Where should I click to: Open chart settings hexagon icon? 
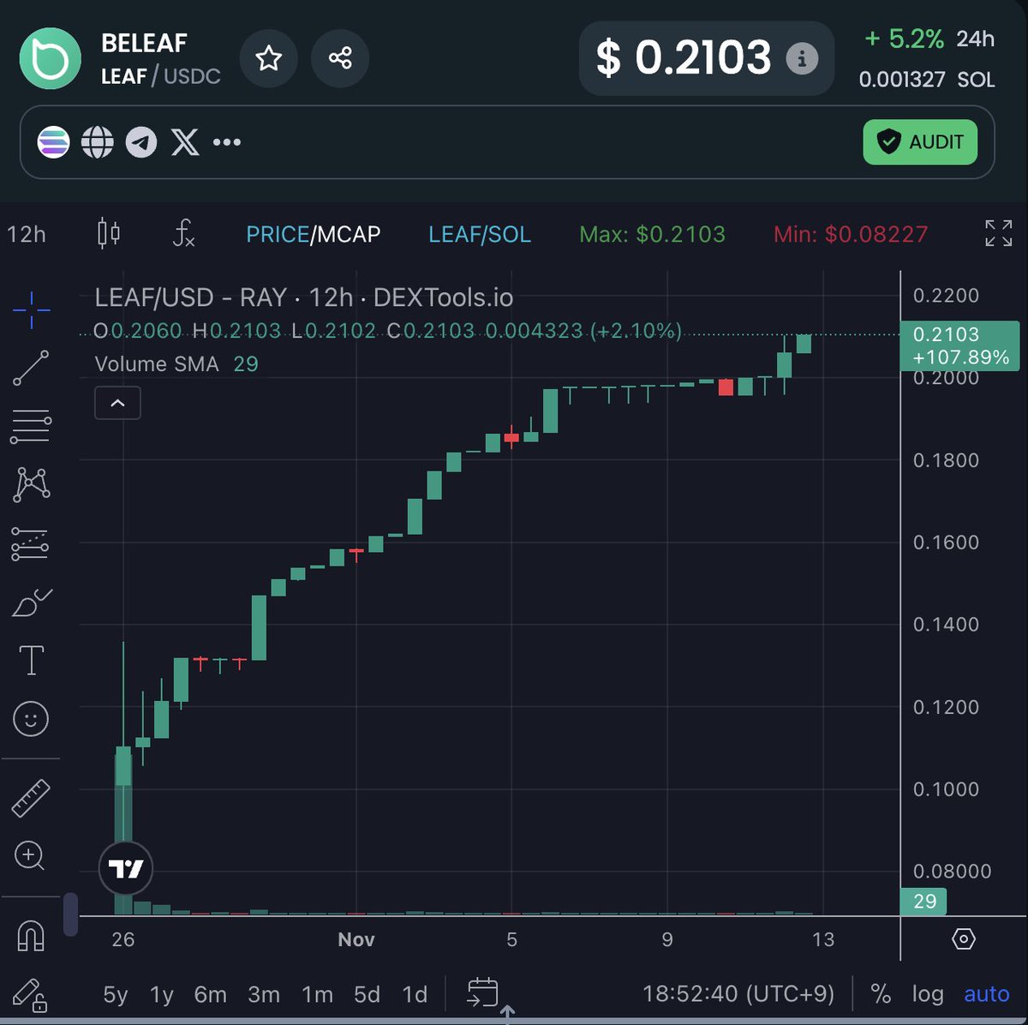pyautogui.click(x=964, y=939)
